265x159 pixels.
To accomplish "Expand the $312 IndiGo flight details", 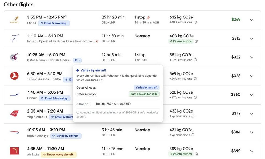I will 252,39.
